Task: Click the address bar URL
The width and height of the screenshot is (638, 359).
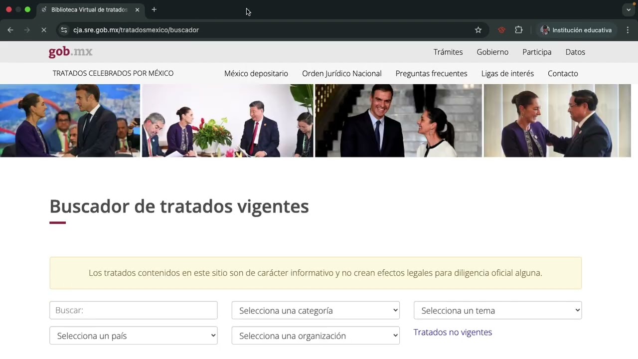Action: point(136,30)
